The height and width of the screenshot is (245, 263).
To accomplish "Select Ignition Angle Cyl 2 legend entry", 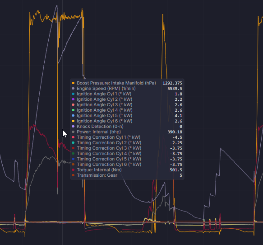I will (x=105, y=99).
